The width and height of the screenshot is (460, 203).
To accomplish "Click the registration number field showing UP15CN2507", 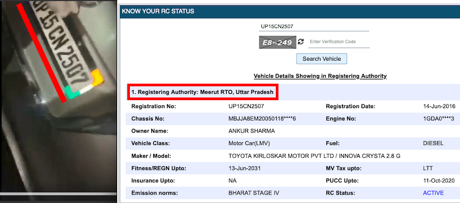I will 314,27.
